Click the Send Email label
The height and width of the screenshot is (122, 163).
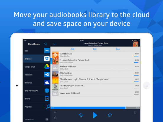pyautogui.click(x=29, y=120)
